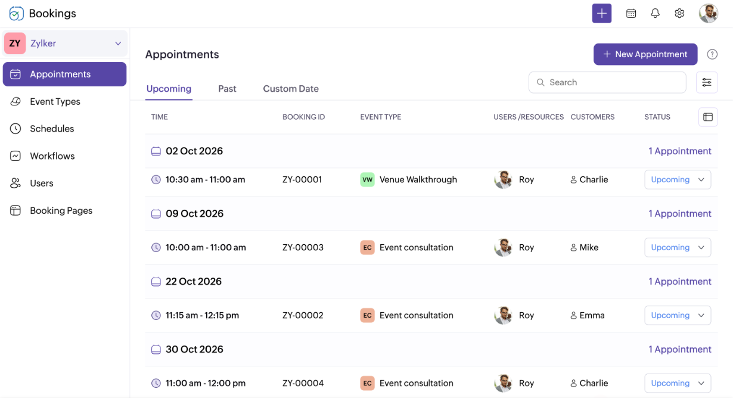Click customer Charlie in the ZY-00004 row
The image size is (733, 398).
tap(594, 383)
